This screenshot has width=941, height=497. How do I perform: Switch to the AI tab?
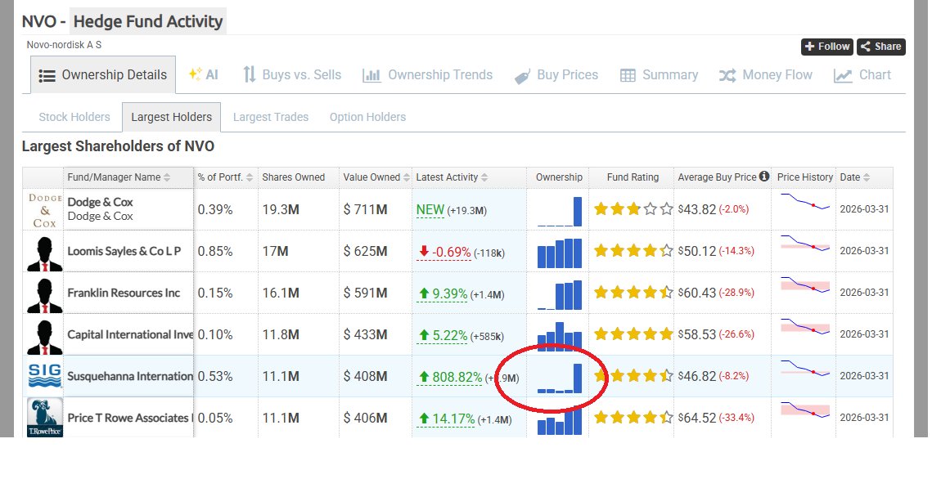click(204, 75)
